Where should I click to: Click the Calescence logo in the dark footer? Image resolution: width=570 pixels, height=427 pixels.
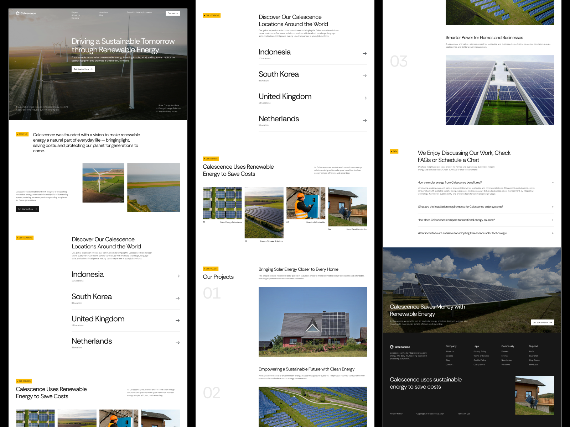pyautogui.click(x=400, y=347)
